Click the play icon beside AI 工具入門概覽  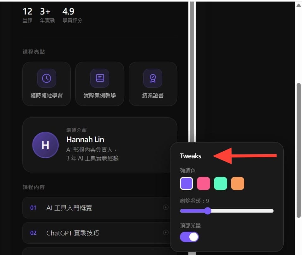tap(166, 207)
